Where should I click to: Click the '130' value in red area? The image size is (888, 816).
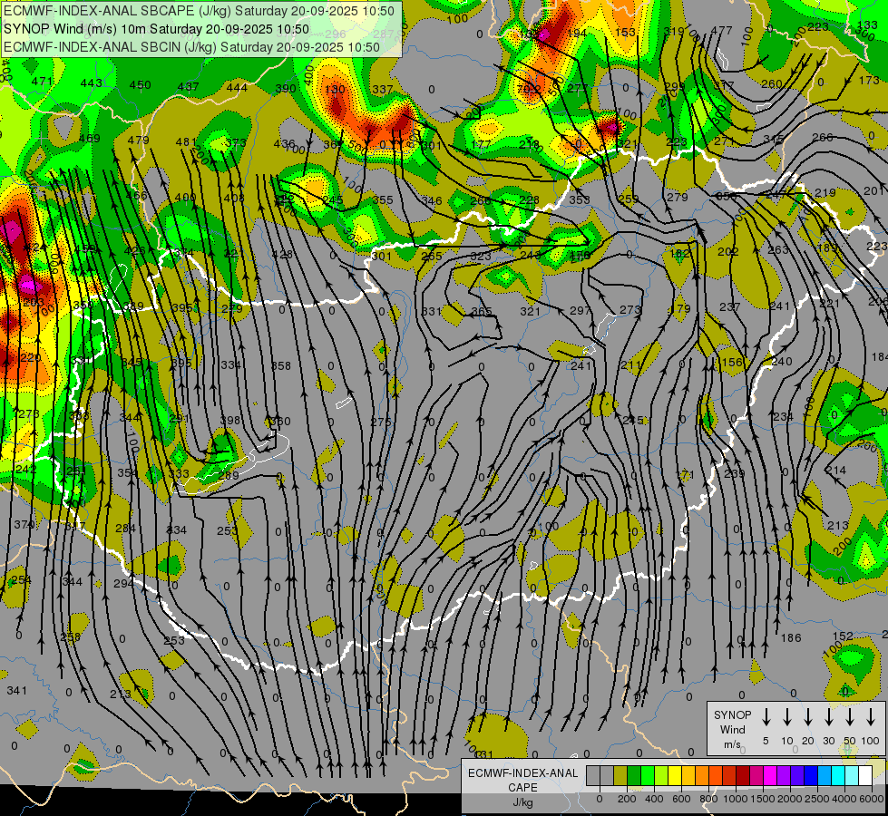(335, 90)
